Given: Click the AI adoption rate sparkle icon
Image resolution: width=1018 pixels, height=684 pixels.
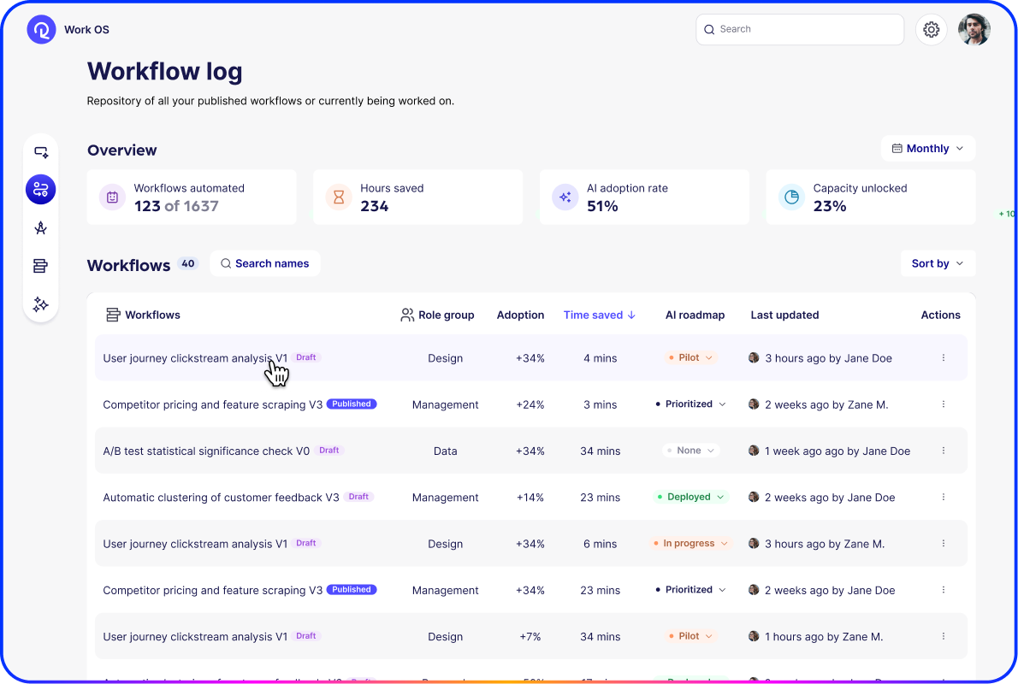Looking at the screenshot, I should click(565, 197).
